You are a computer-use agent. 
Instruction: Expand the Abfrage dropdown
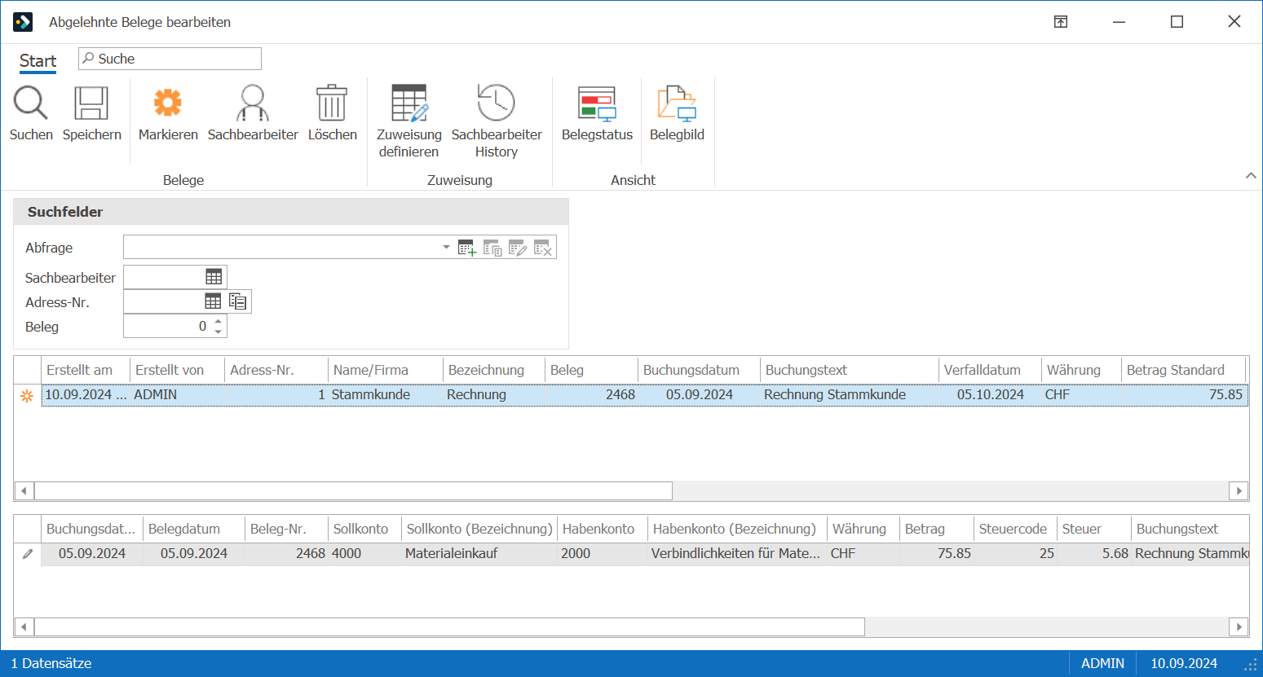[446, 247]
